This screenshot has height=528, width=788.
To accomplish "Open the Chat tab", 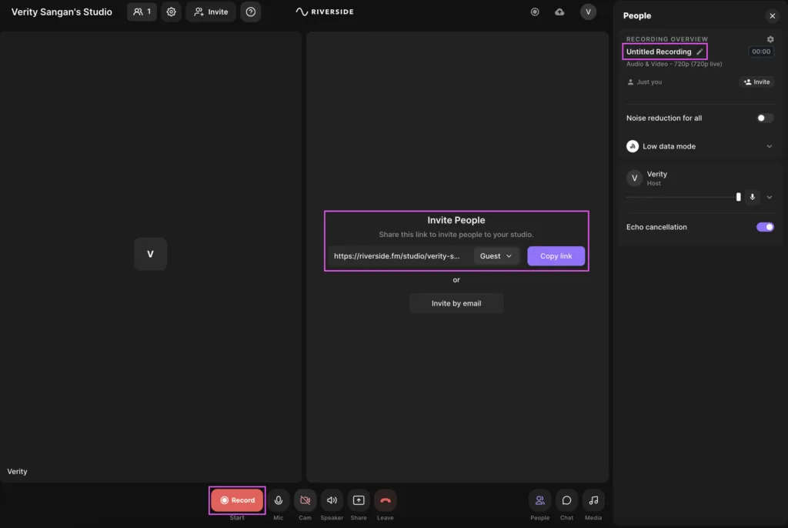I will (x=566, y=500).
